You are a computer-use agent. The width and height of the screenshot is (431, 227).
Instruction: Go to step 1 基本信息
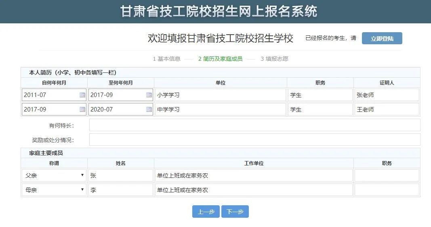(166, 59)
